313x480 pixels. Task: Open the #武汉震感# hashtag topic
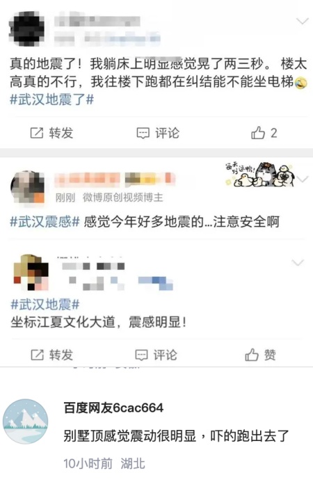[x=45, y=222]
